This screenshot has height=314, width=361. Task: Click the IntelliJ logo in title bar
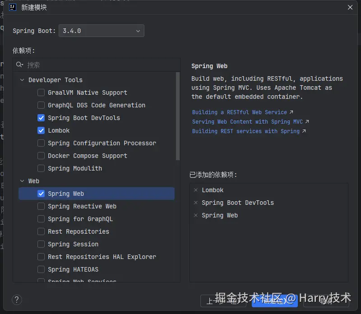tap(13, 7)
